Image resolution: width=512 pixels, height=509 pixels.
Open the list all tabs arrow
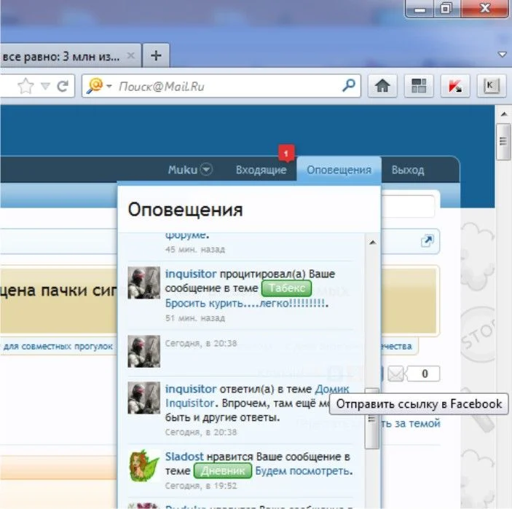(x=503, y=54)
